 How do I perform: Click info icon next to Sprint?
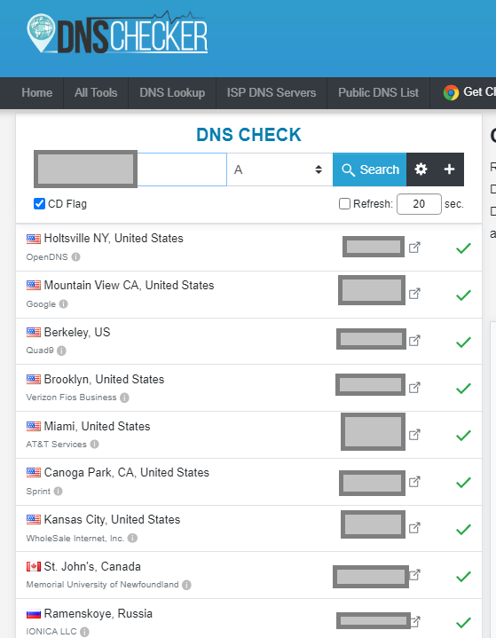click(59, 491)
